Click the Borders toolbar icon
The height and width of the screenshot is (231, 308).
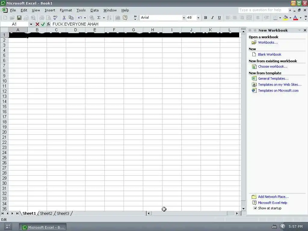click(275, 18)
